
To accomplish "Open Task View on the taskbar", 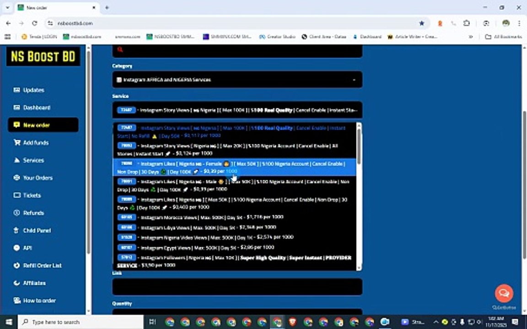I will [x=152, y=322].
